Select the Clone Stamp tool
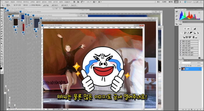Screen dimensions: 204x111 coord(2,31)
